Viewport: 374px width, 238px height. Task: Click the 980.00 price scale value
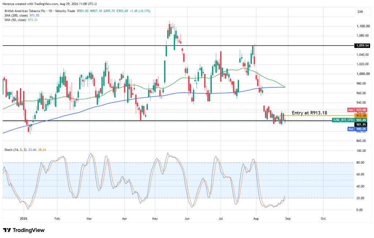[x=361, y=84]
